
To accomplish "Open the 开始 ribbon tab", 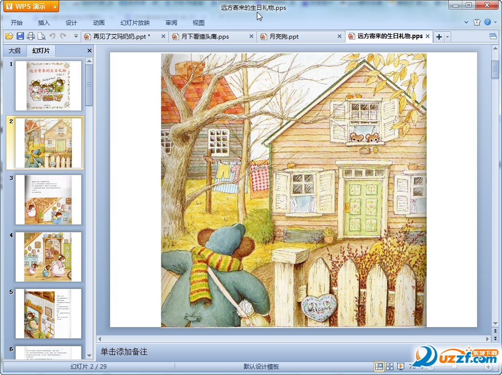I will pos(16,22).
